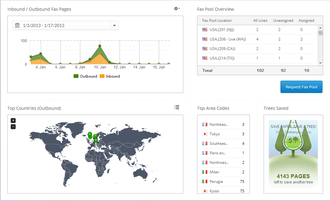
Task: Click the Request Fax Pool button
Action: pyautogui.click(x=301, y=87)
